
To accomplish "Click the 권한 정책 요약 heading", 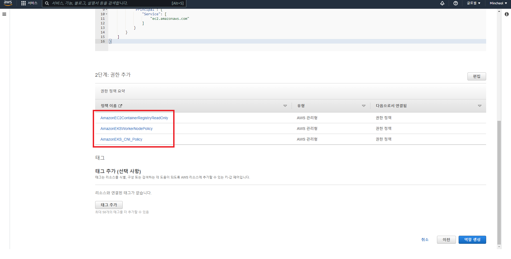I will (113, 91).
